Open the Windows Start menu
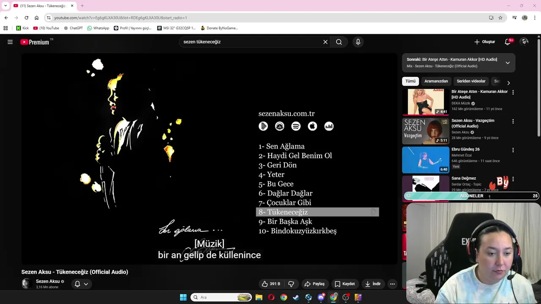Screen dimensions: 541x304 pos(183,297)
